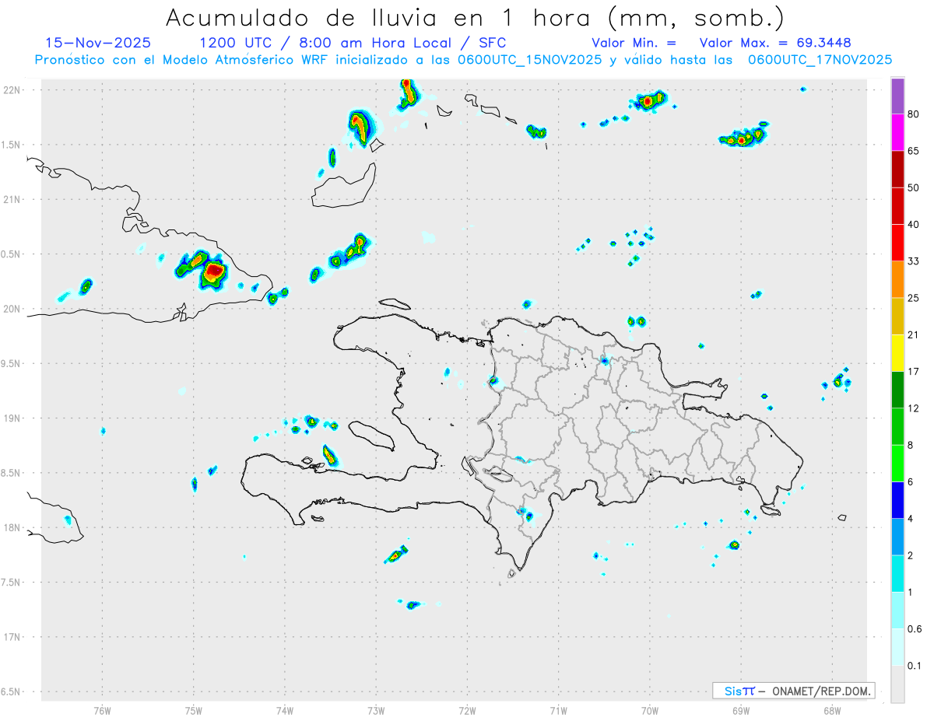934x721 pixels.
Task: Click the gold swatch between 21 and 25
Action: (897, 316)
